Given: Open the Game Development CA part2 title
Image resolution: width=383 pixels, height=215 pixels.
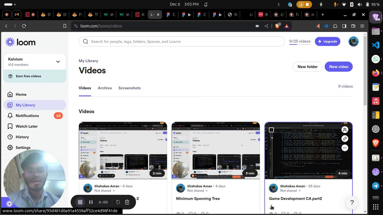Looking at the screenshot, I should tap(295, 199).
